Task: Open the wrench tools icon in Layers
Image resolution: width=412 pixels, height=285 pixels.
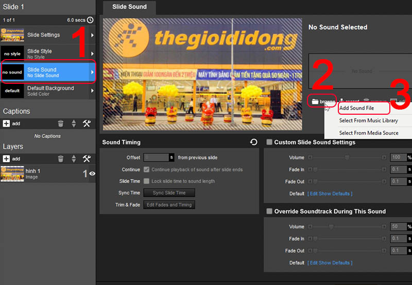Action: pyautogui.click(x=87, y=159)
